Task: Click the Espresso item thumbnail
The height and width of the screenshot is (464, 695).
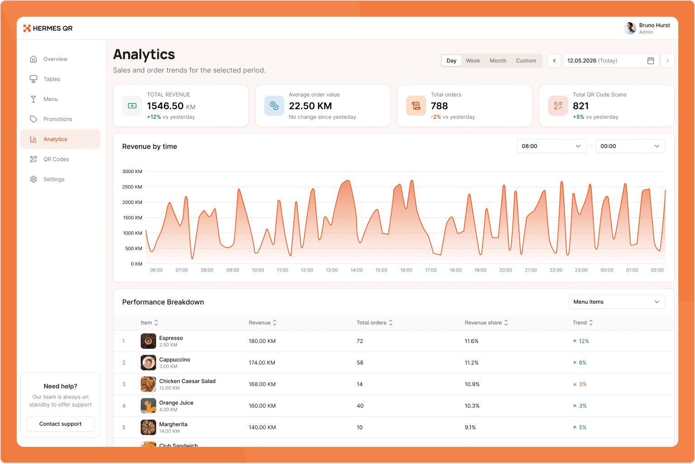Action: coord(148,341)
